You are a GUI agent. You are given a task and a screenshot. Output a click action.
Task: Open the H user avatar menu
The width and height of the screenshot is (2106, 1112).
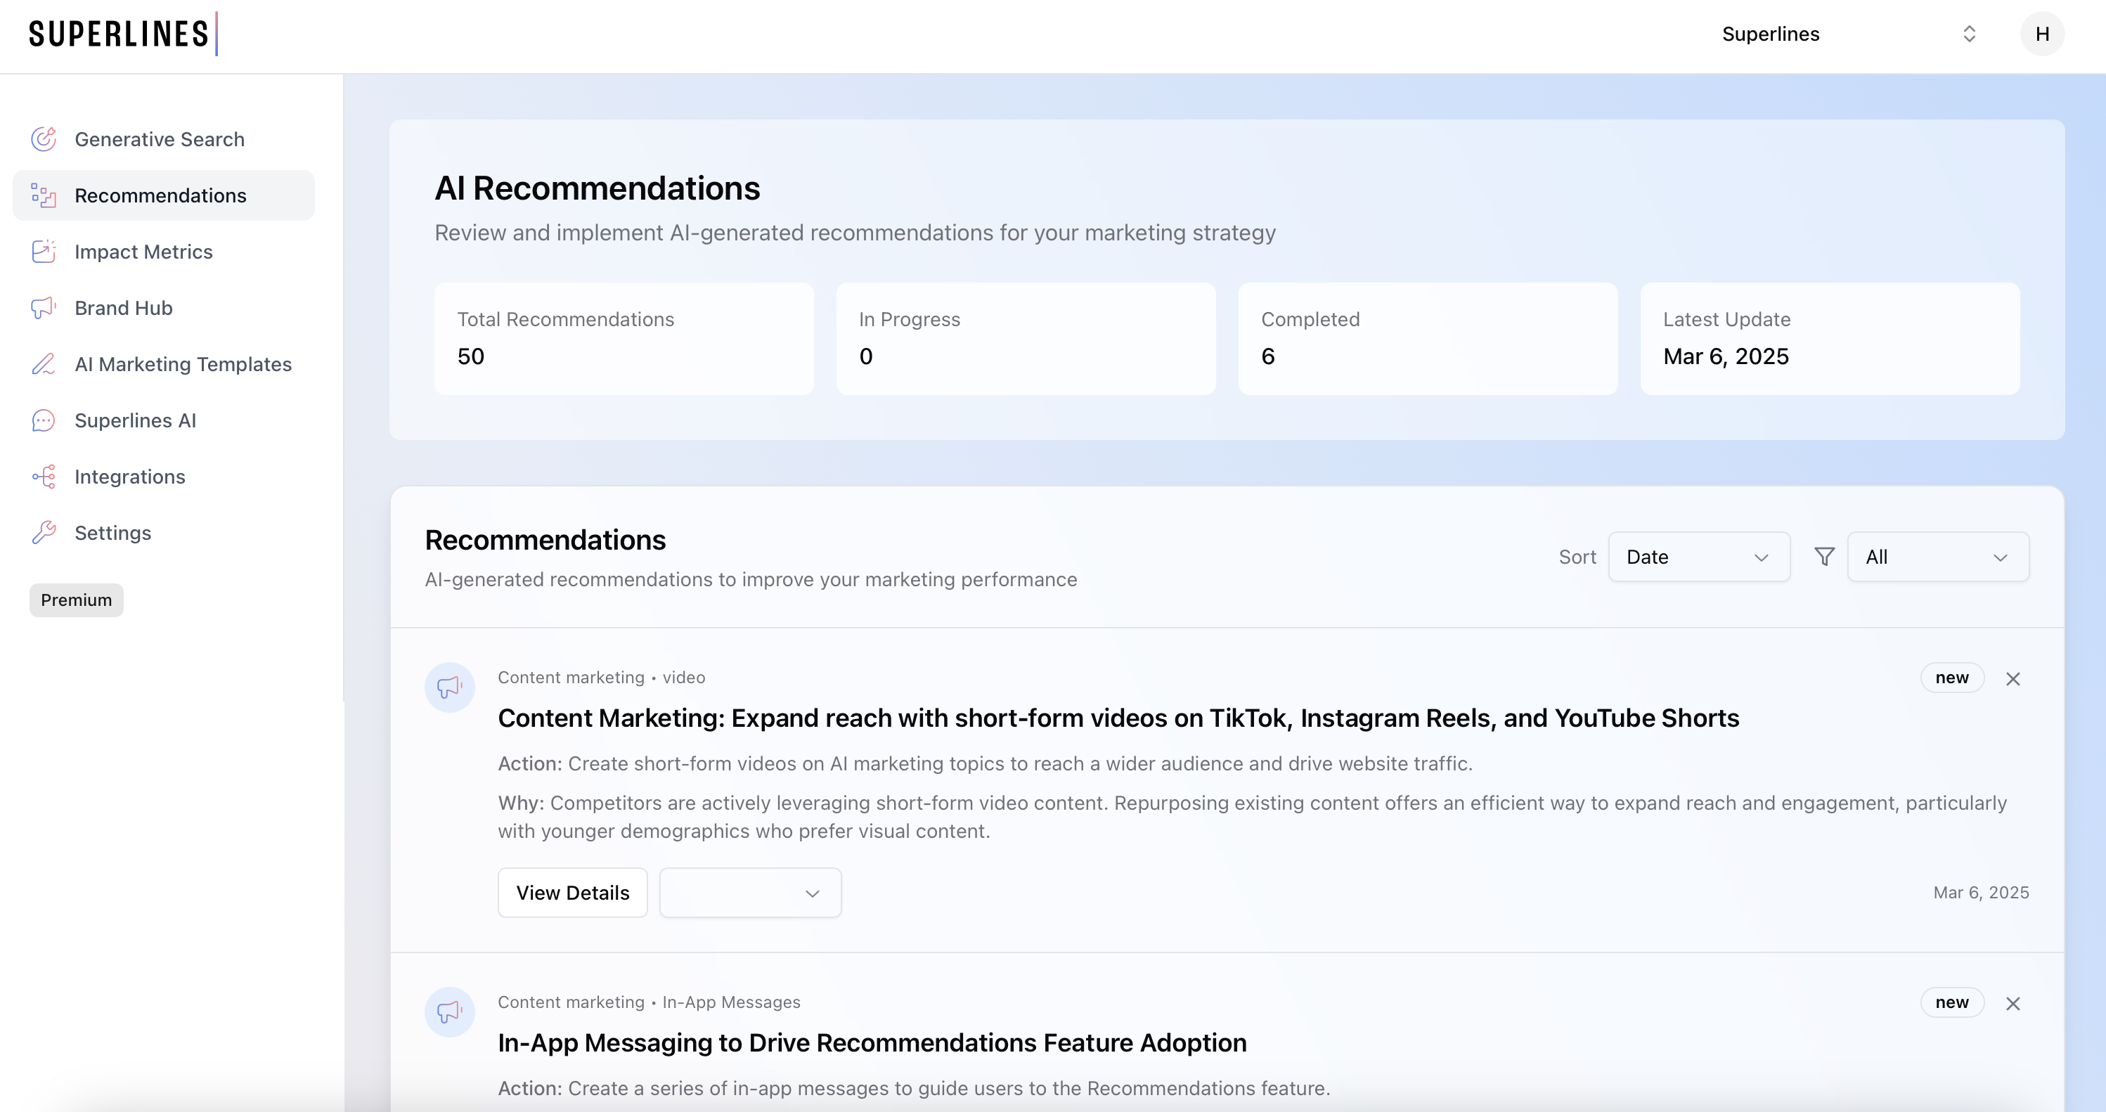(2041, 34)
